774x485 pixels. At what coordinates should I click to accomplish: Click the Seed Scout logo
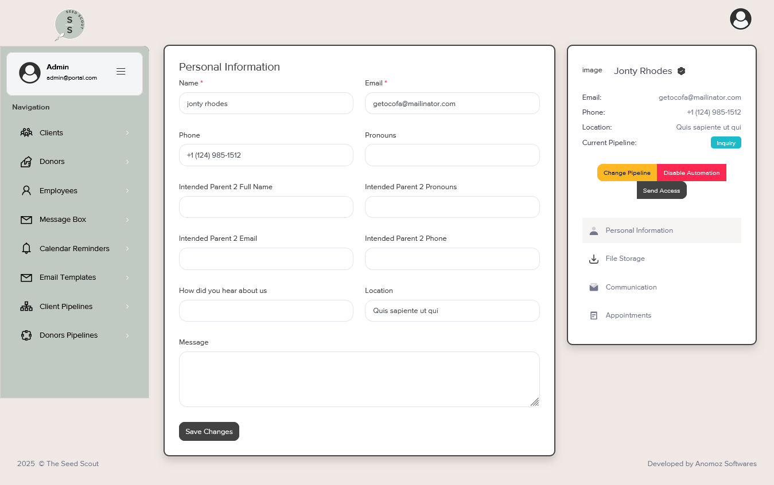pyautogui.click(x=69, y=25)
